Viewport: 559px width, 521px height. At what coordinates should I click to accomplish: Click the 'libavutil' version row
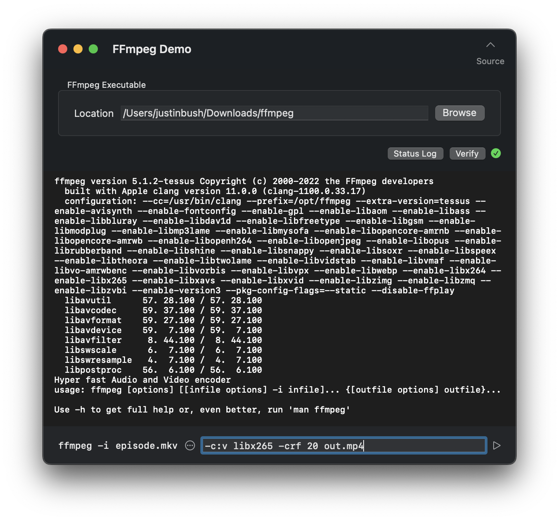(x=163, y=300)
